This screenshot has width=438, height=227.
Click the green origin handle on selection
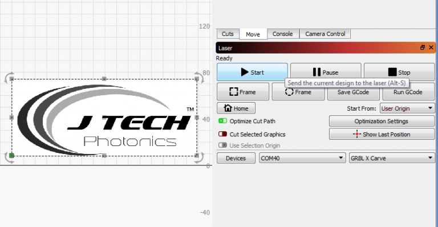[x=11, y=155]
